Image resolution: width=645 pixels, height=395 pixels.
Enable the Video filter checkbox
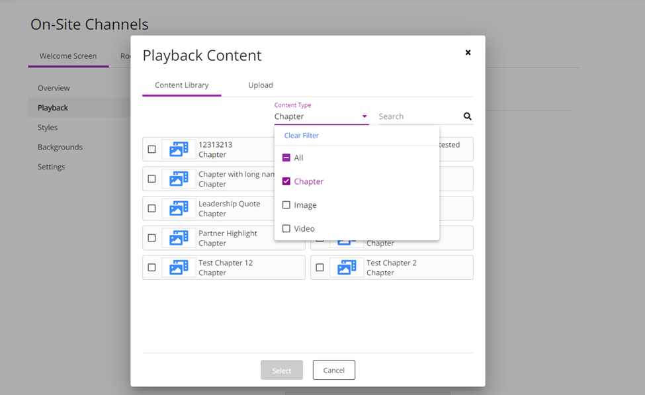(286, 229)
